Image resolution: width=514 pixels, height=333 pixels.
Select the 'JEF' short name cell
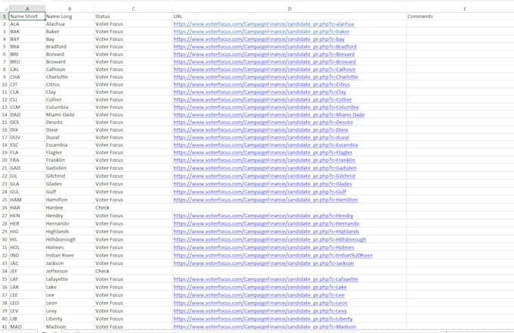click(27, 272)
